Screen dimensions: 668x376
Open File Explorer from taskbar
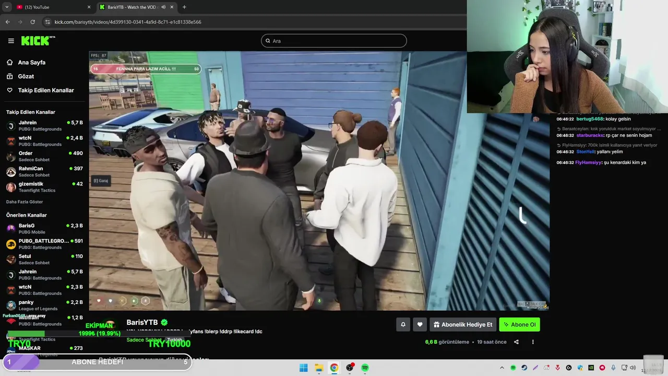click(x=319, y=368)
